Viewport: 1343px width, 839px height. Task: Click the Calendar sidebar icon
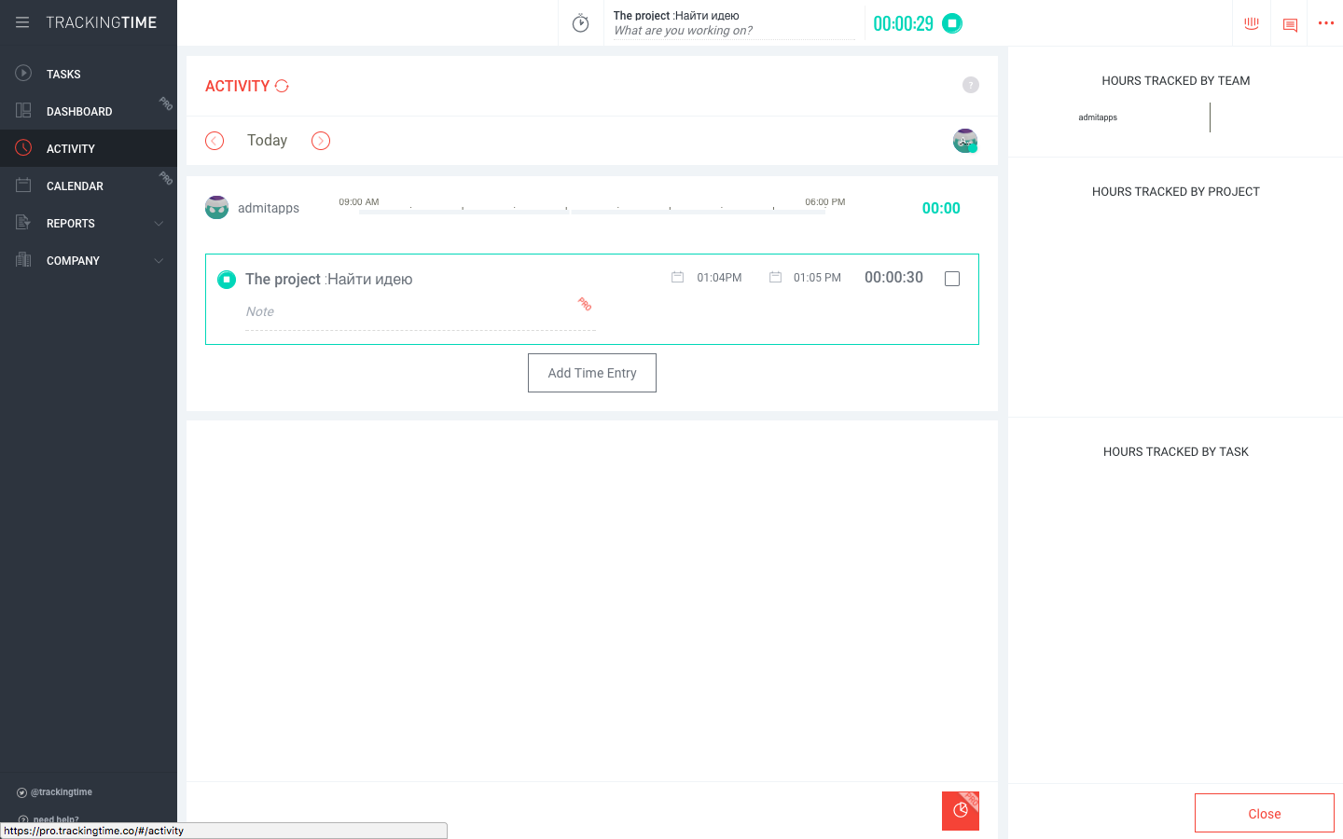point(23,185)
